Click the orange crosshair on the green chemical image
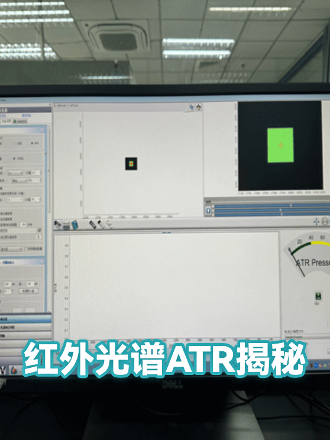The height and width of the screenshot is (440, 330). 280,145
